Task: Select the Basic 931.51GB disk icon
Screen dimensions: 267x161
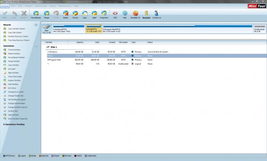Action: point(47,29)
